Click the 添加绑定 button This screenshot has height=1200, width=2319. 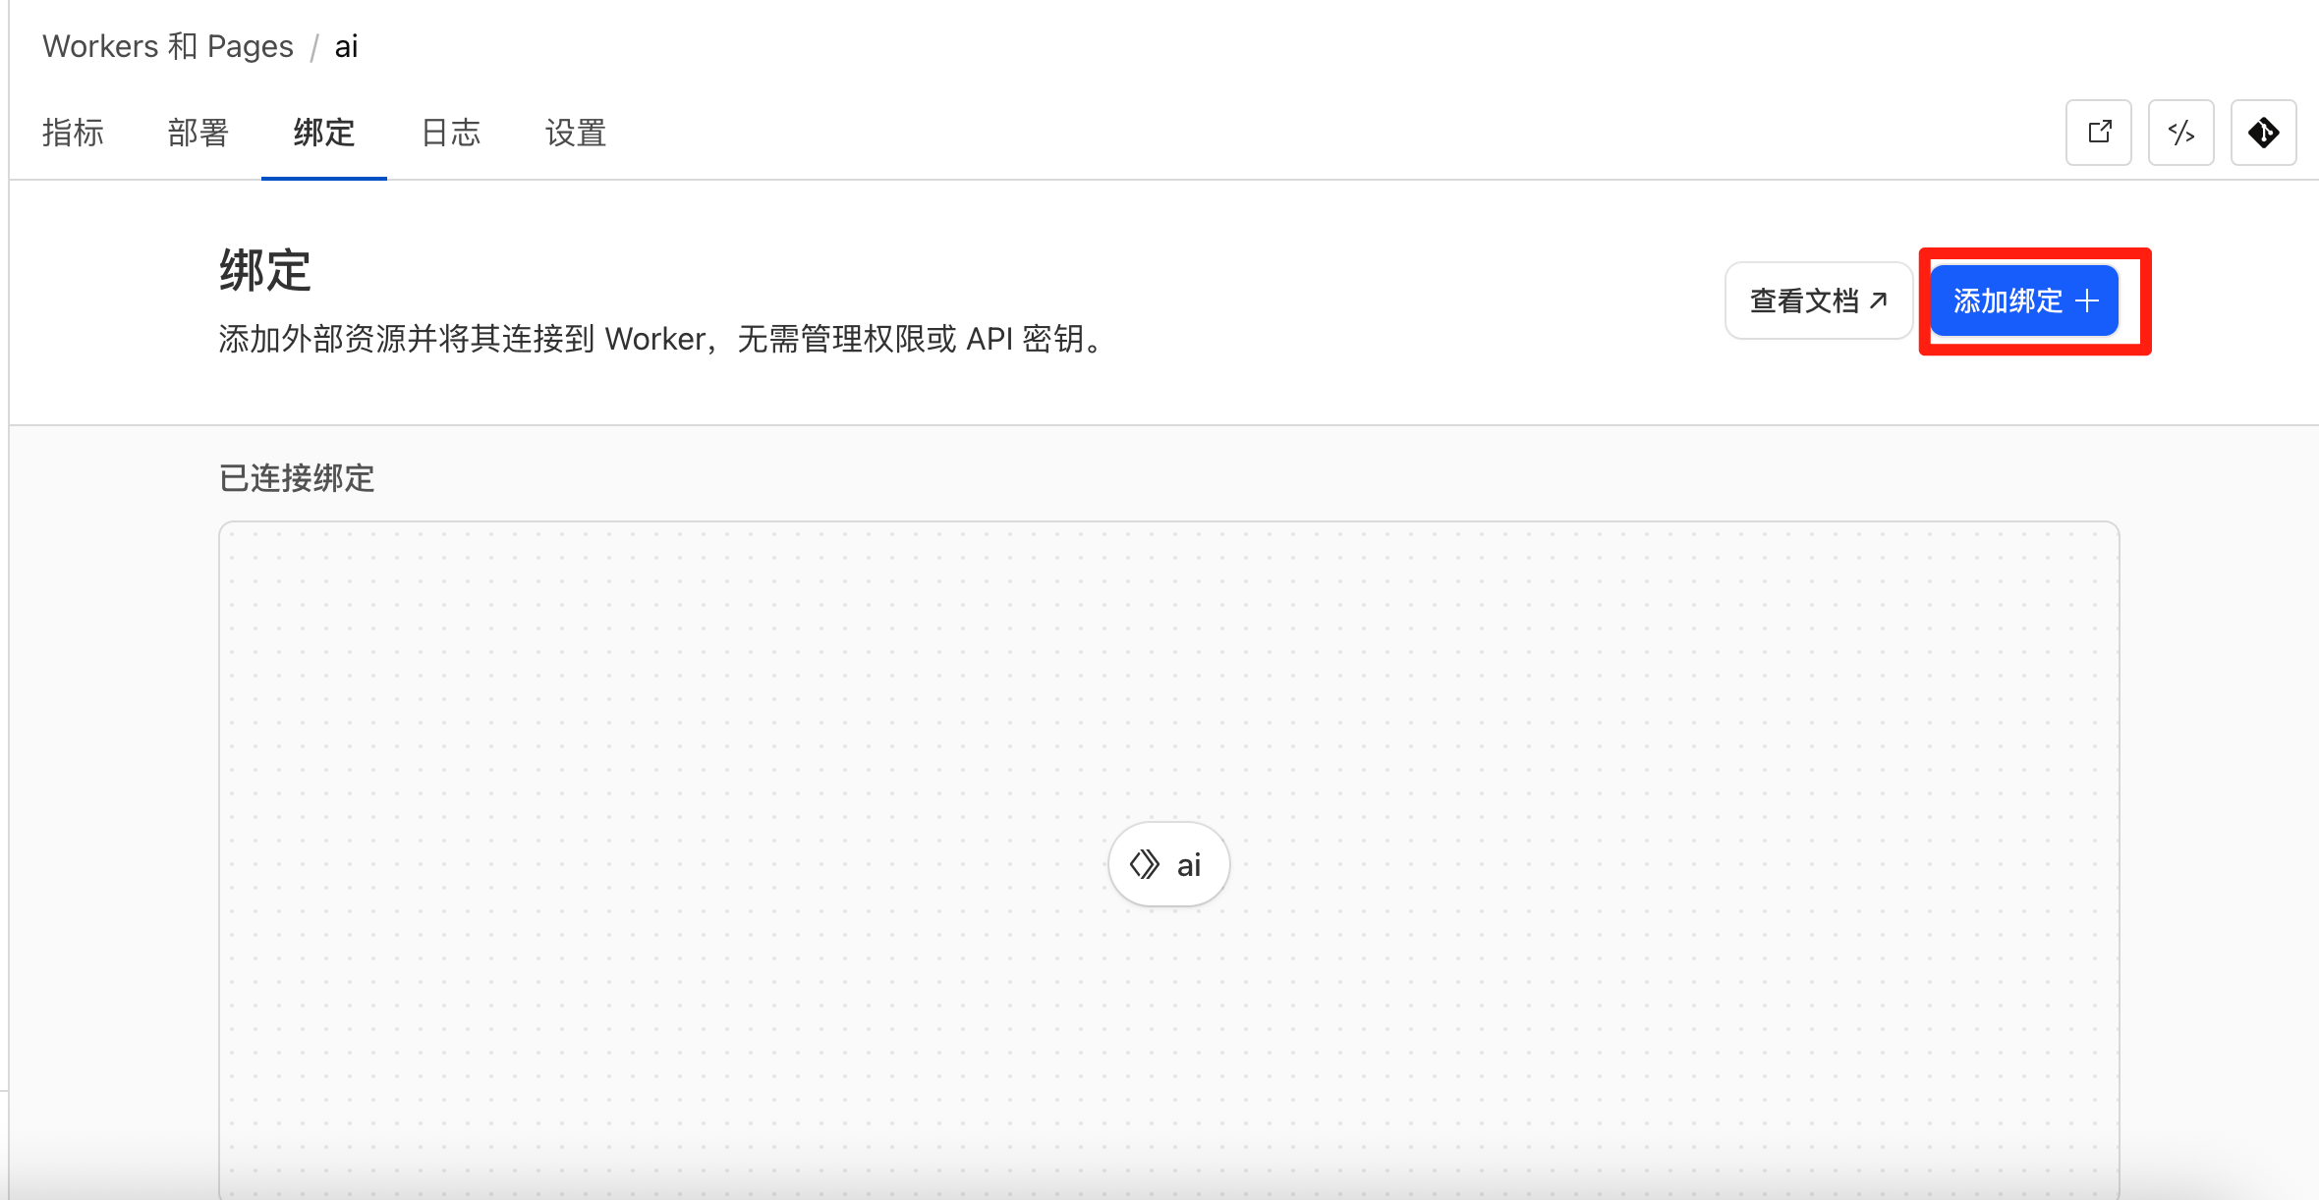click(x=2024, y=300)
